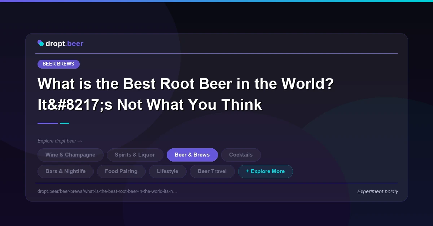
Task: Click the teal accent dash under the title
Action: 65,123
